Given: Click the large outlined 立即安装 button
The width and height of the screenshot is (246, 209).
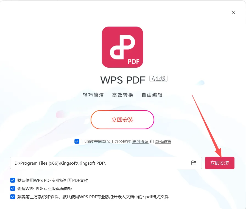Looking at the screenshot, I should point(122,120).
